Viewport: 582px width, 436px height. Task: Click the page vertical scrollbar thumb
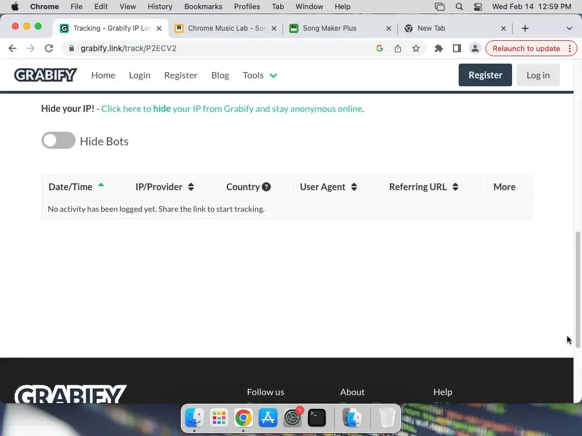click(577, 290)
